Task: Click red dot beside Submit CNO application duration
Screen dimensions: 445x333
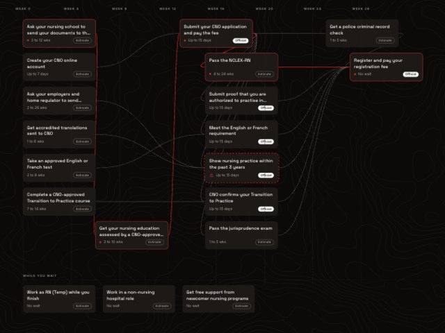Action: click(x=185, y=40)
